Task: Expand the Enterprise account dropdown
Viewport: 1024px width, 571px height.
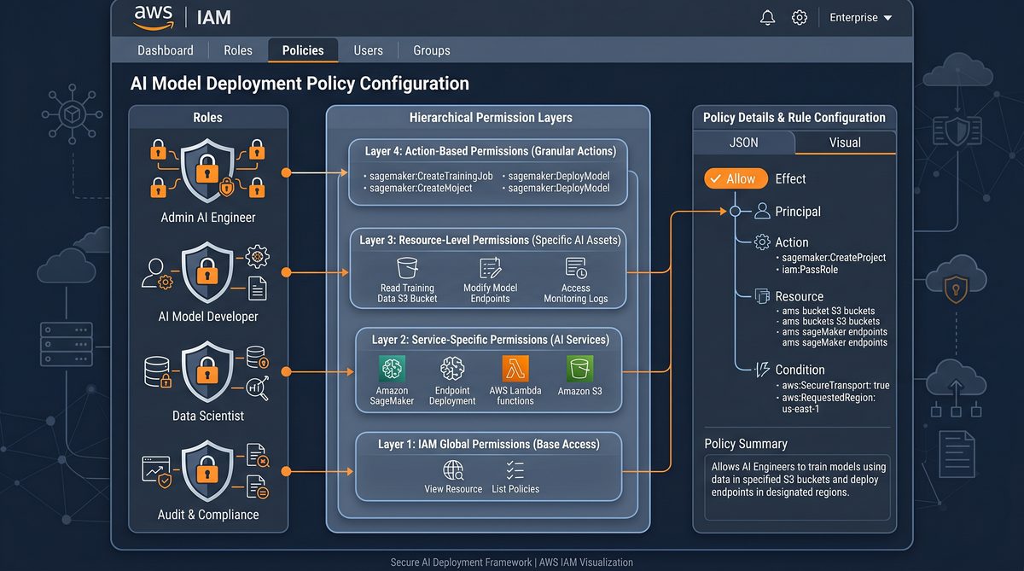Action: pos(860,18)
